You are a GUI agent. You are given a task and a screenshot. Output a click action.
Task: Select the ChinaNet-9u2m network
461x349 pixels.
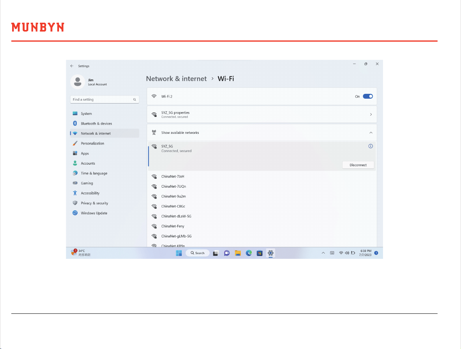[262, 196]
